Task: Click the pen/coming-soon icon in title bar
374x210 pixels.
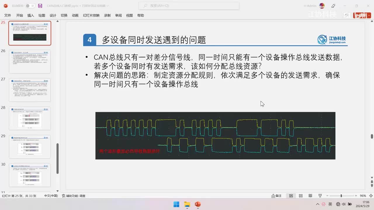Action: (x=333, y=6)
